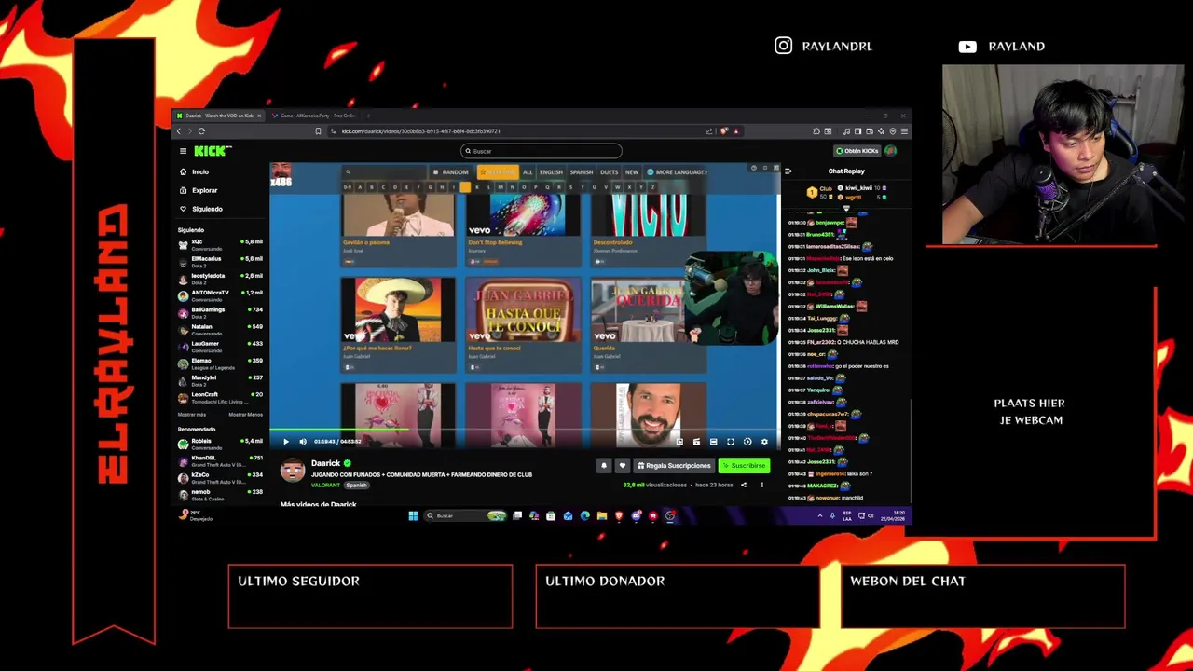Open video player settings gear
1193x671 pixels.
[x=764, y=442]
